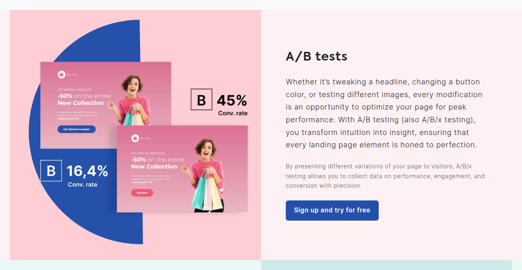Select the white boxed B icon beside 16,4%

[x=51, y=170]
